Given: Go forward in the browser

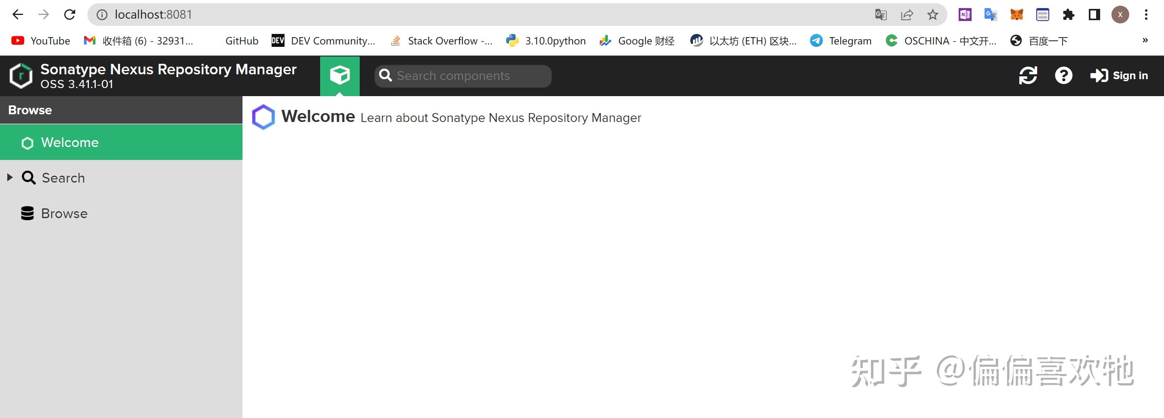Looking at the screenshot, I should [x=43, y=15].
